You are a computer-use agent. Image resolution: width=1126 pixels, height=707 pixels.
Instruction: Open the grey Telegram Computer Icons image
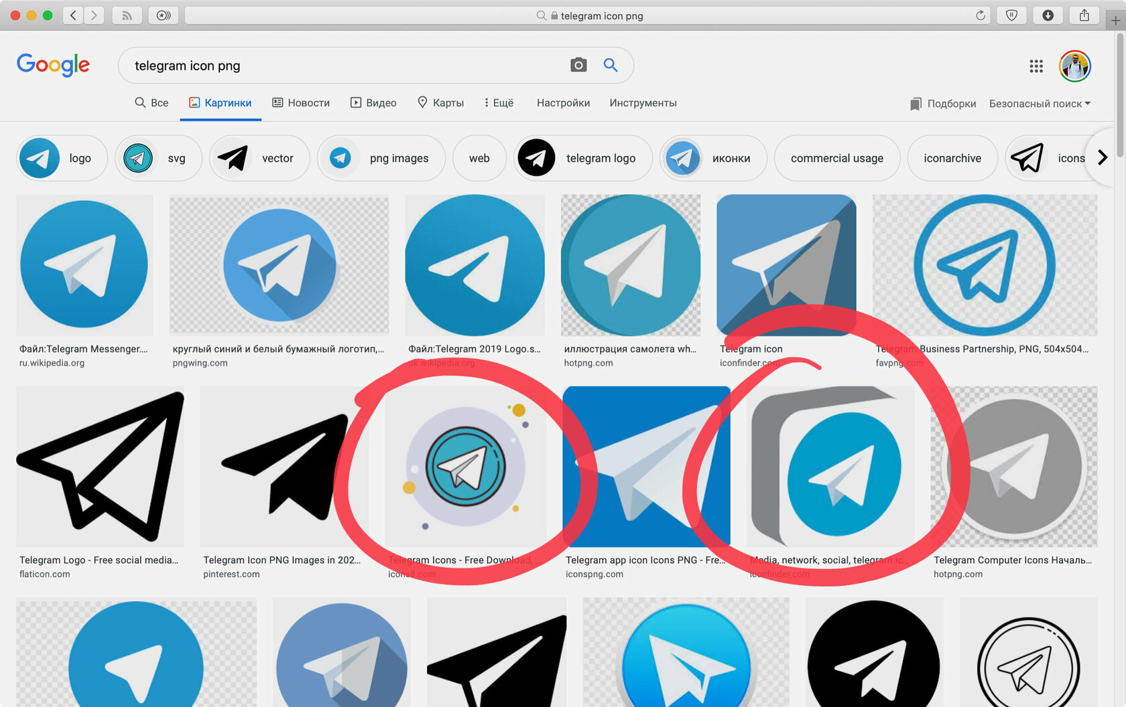pyautogui.click(x=1014, y=467)
